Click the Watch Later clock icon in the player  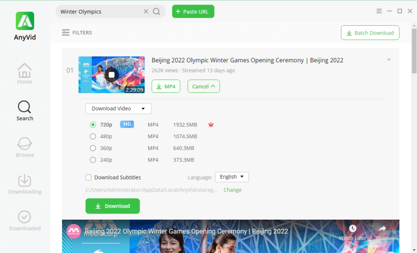(x=352, y=228)
